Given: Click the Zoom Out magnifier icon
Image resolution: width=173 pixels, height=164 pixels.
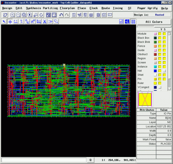Looking at the screenshot, I should (x=18, y=15).
